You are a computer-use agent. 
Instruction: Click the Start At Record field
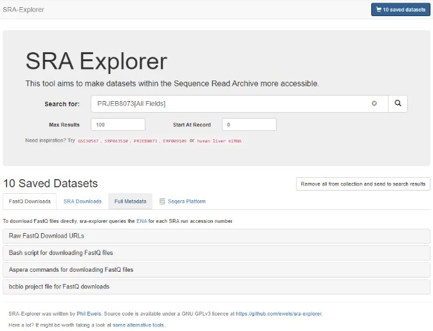click(249, 124)
